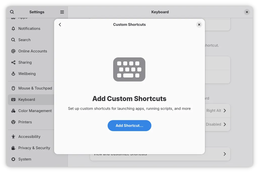Click the Sharing icon in sidebar
The image size is (259, 173).
pos(13,62)
